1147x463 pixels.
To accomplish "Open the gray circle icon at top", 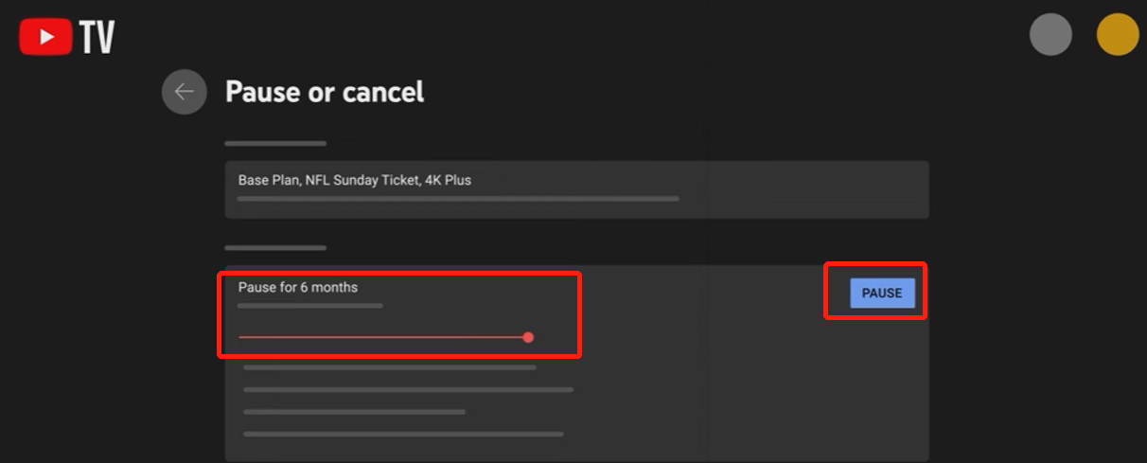I will (x=1050, y=35).
